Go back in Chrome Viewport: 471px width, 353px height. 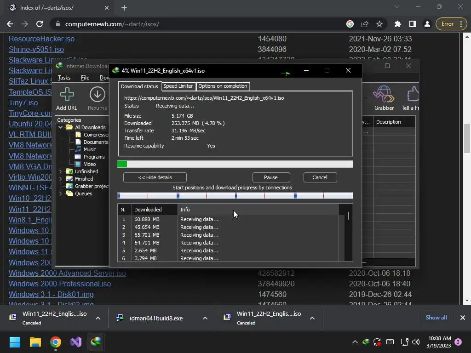(x=10, y=24)
